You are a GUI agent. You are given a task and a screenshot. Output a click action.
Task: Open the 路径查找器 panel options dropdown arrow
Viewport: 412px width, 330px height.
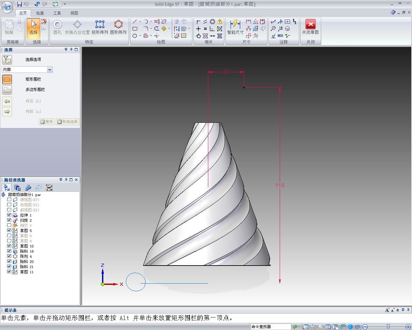(x=61, y=180)
